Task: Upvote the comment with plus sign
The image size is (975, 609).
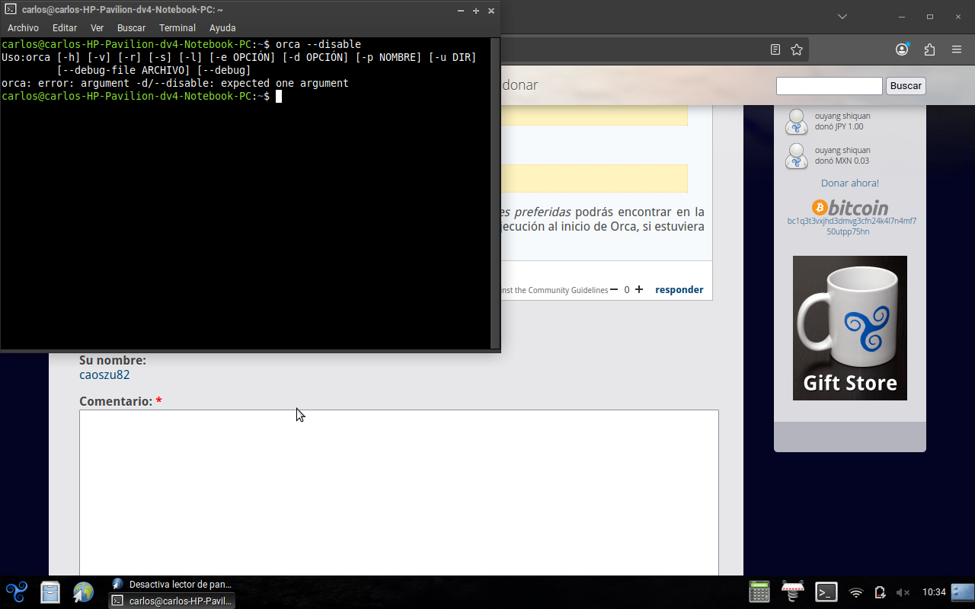Action: (639, 289)
